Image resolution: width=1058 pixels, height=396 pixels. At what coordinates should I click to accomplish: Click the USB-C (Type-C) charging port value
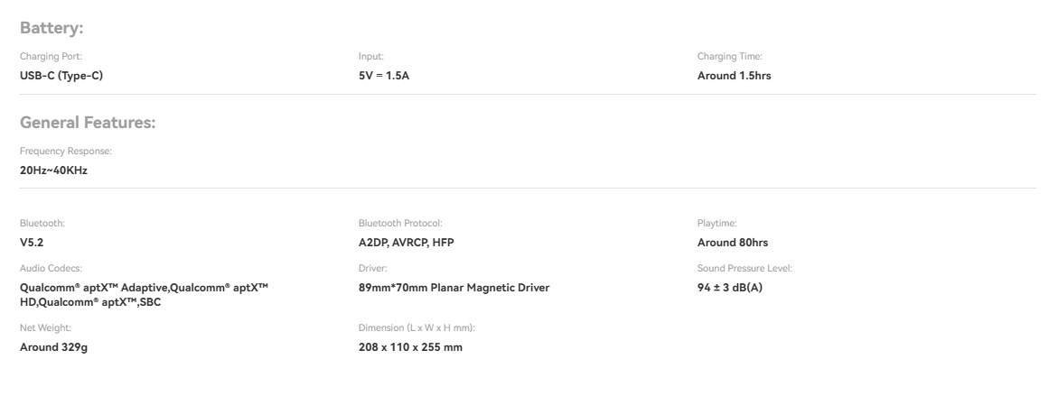point(61,76)
